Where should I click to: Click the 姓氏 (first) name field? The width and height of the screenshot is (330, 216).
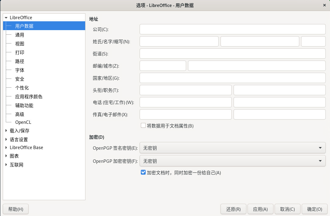(179, 41)
